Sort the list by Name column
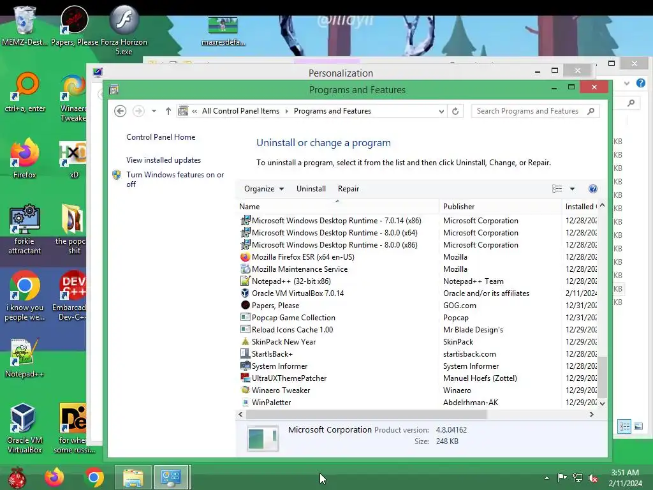Image resolution: width=653 pixels, height=490 pixels. click(x=337, y=207)
